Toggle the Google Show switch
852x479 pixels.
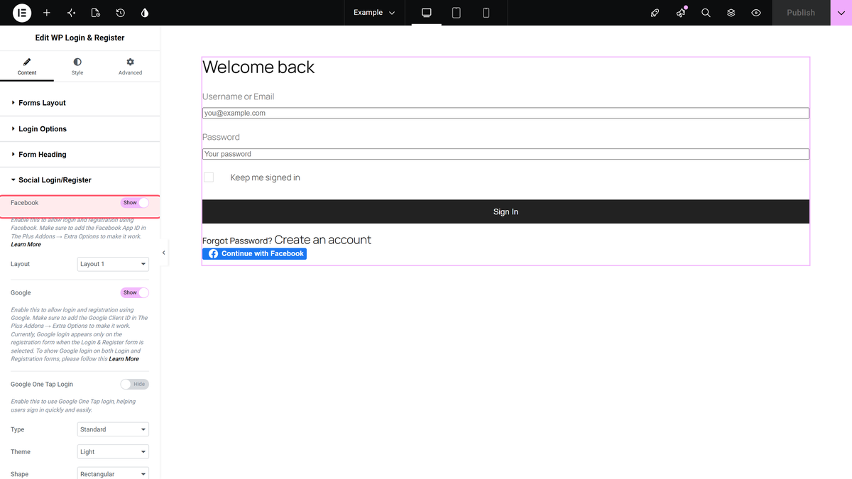[x=135, y=292]
